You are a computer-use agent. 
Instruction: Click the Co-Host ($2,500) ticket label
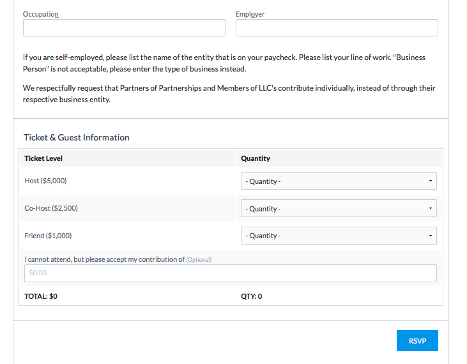(x=51, y=209)
